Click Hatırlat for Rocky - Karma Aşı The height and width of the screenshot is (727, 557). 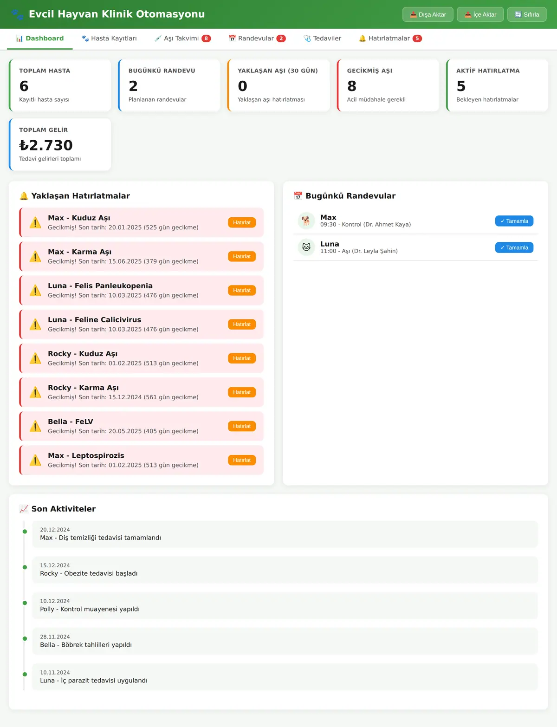[x=242, y=392]
